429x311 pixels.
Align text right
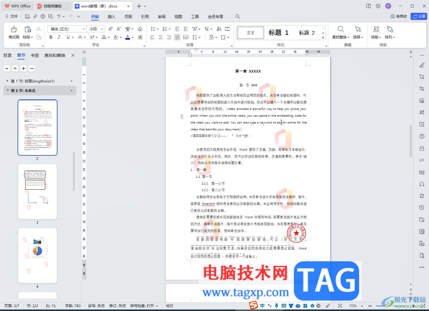click(x=169, y=37)
